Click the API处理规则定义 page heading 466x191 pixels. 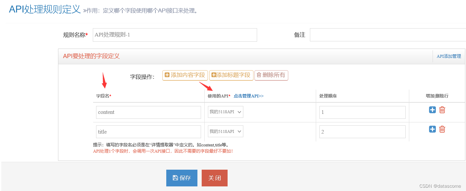[45, 9]
